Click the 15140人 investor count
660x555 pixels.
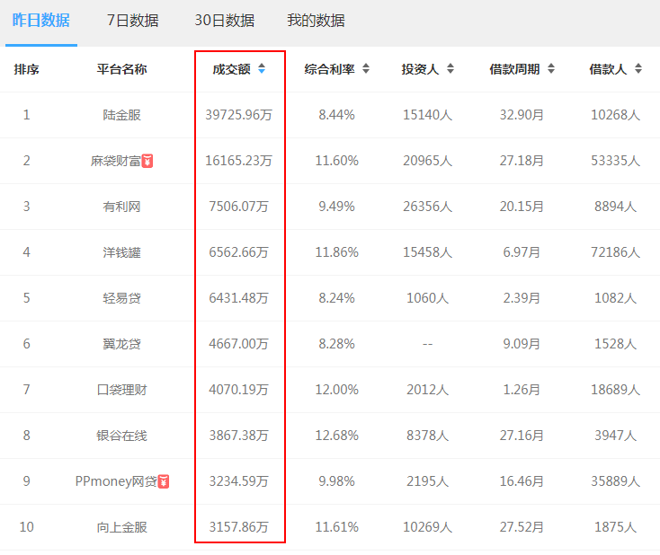pos(428,115)
